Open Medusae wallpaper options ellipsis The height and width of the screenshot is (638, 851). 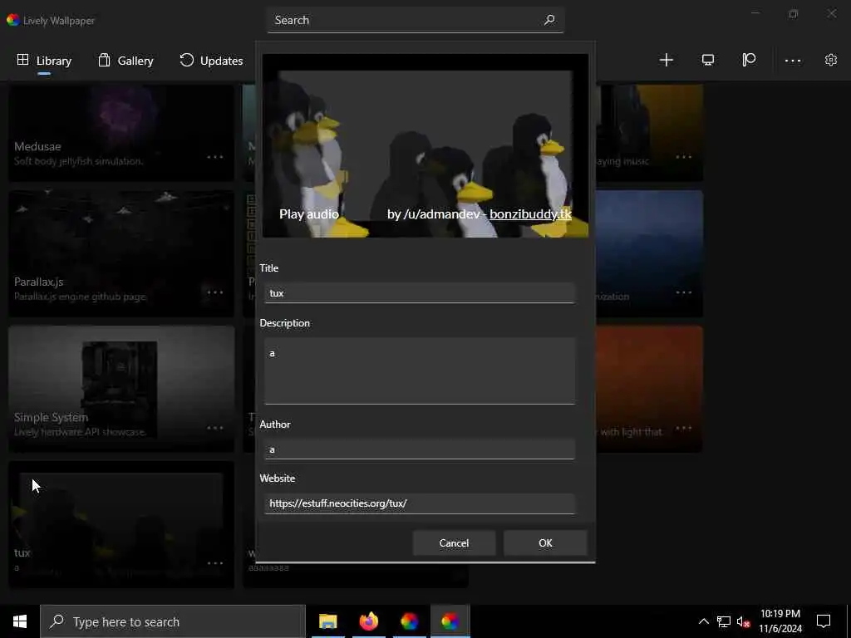tap(215, 157)
